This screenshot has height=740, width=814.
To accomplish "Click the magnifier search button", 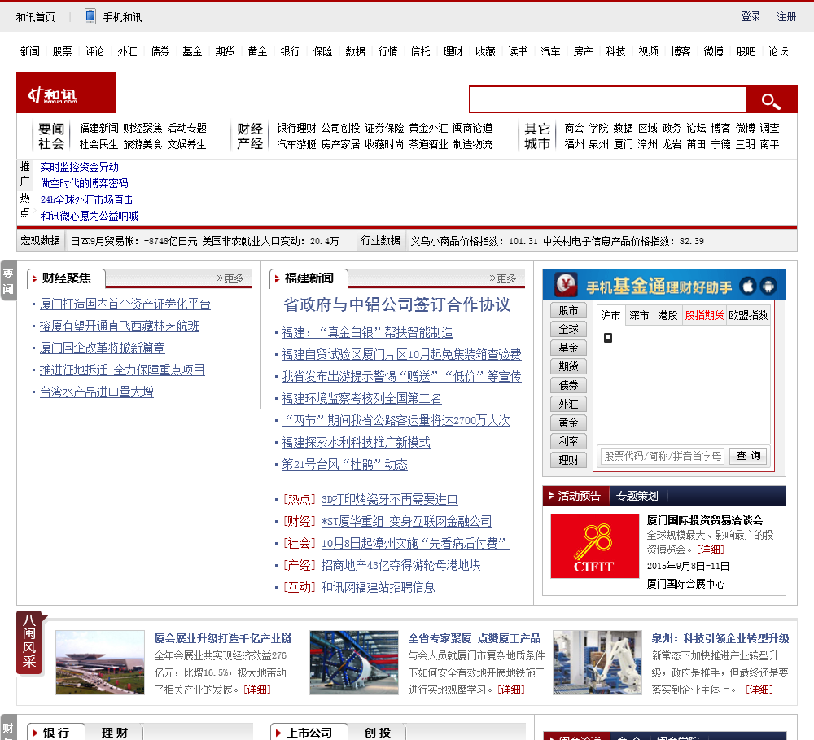I will pyautogui.click(x=771, y=99).
